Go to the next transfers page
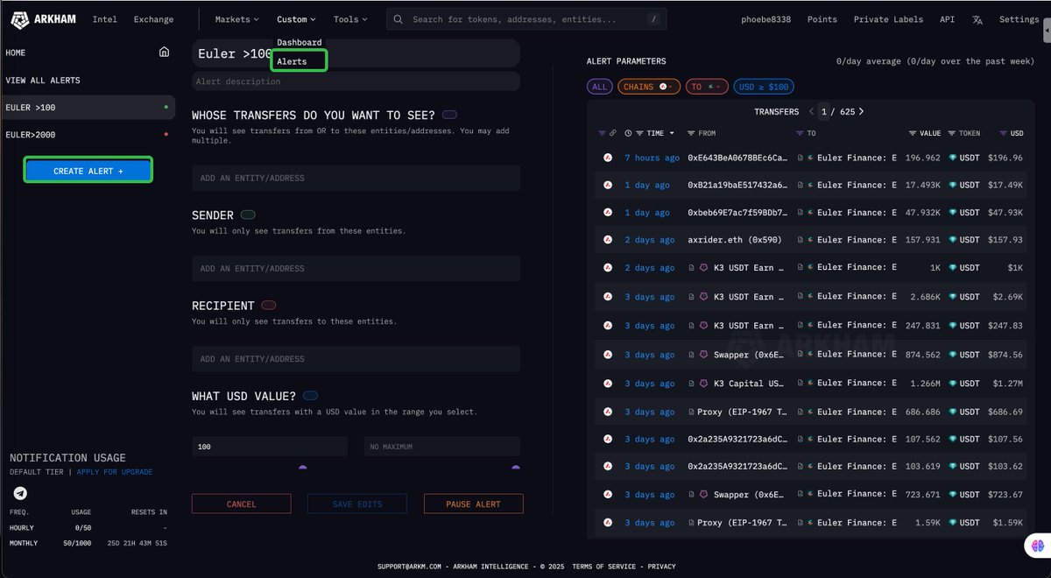Screen dimensions: 1051x578 click(x=861, y=111)
